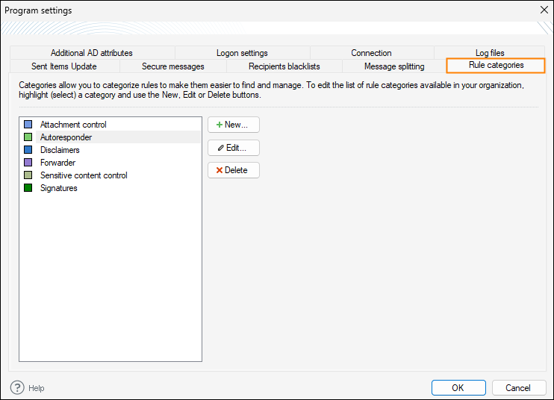Switch to Sent Items Update tab

(64, 66)
